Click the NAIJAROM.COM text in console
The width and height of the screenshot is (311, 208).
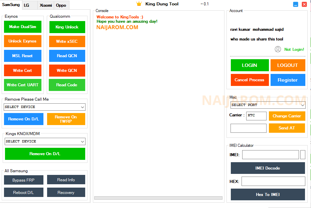pos(117,27)
